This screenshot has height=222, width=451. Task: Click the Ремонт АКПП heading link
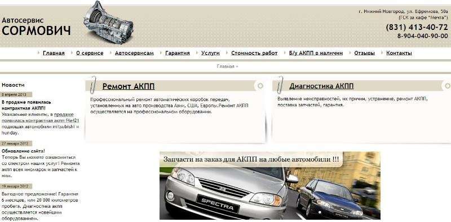129,86
